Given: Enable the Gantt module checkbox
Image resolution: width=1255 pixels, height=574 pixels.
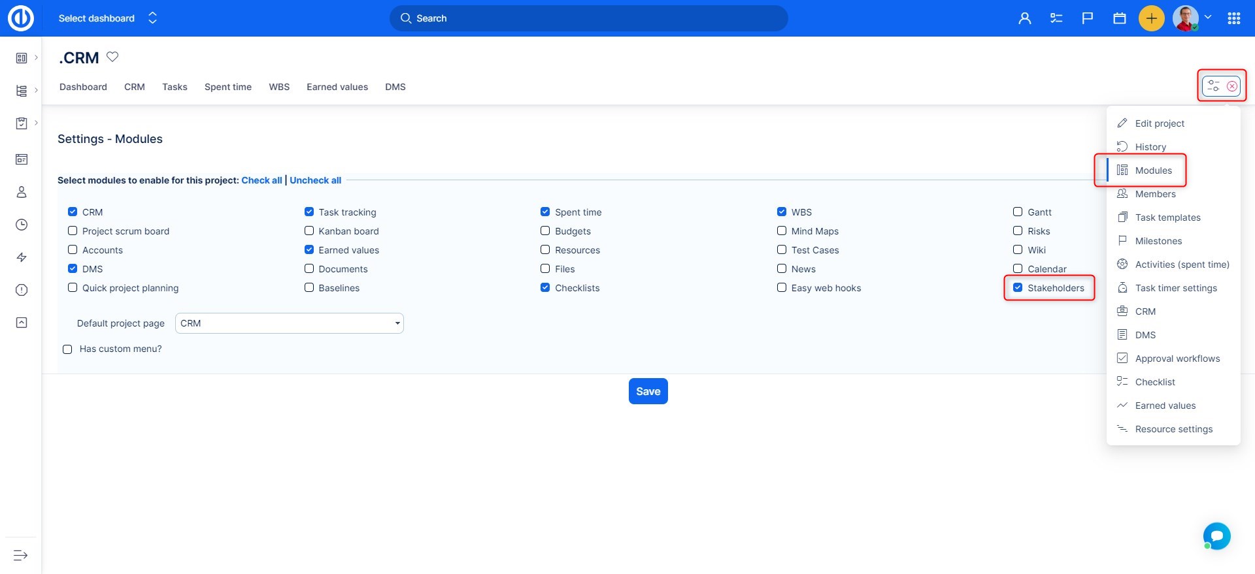Looking at the screenshot, I should (x=1018, y=212).
